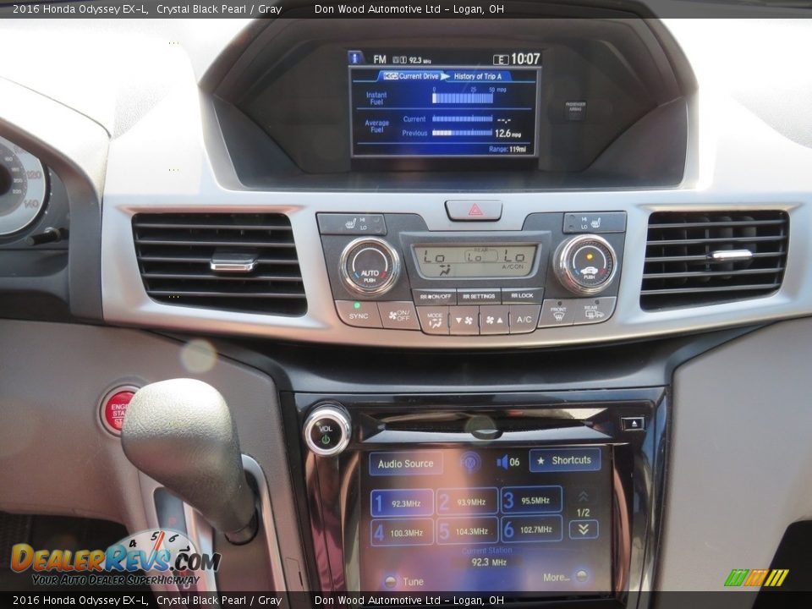Tap the fan speed down button
This screenshot has width=812, height=609.
click(464, 319)
